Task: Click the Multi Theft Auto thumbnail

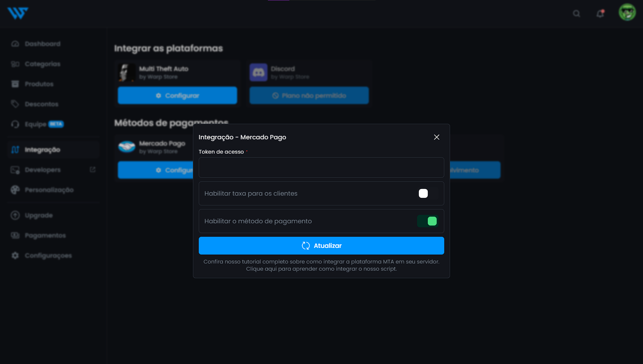Action: click(127, 72)
